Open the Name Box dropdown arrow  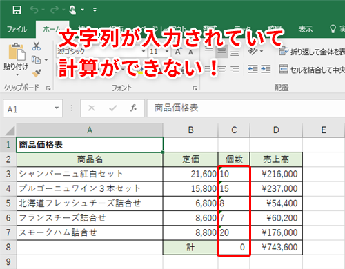[x=57, y=108]
